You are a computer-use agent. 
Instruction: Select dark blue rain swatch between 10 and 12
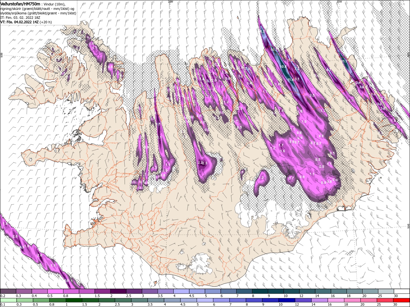coord(287,300)
